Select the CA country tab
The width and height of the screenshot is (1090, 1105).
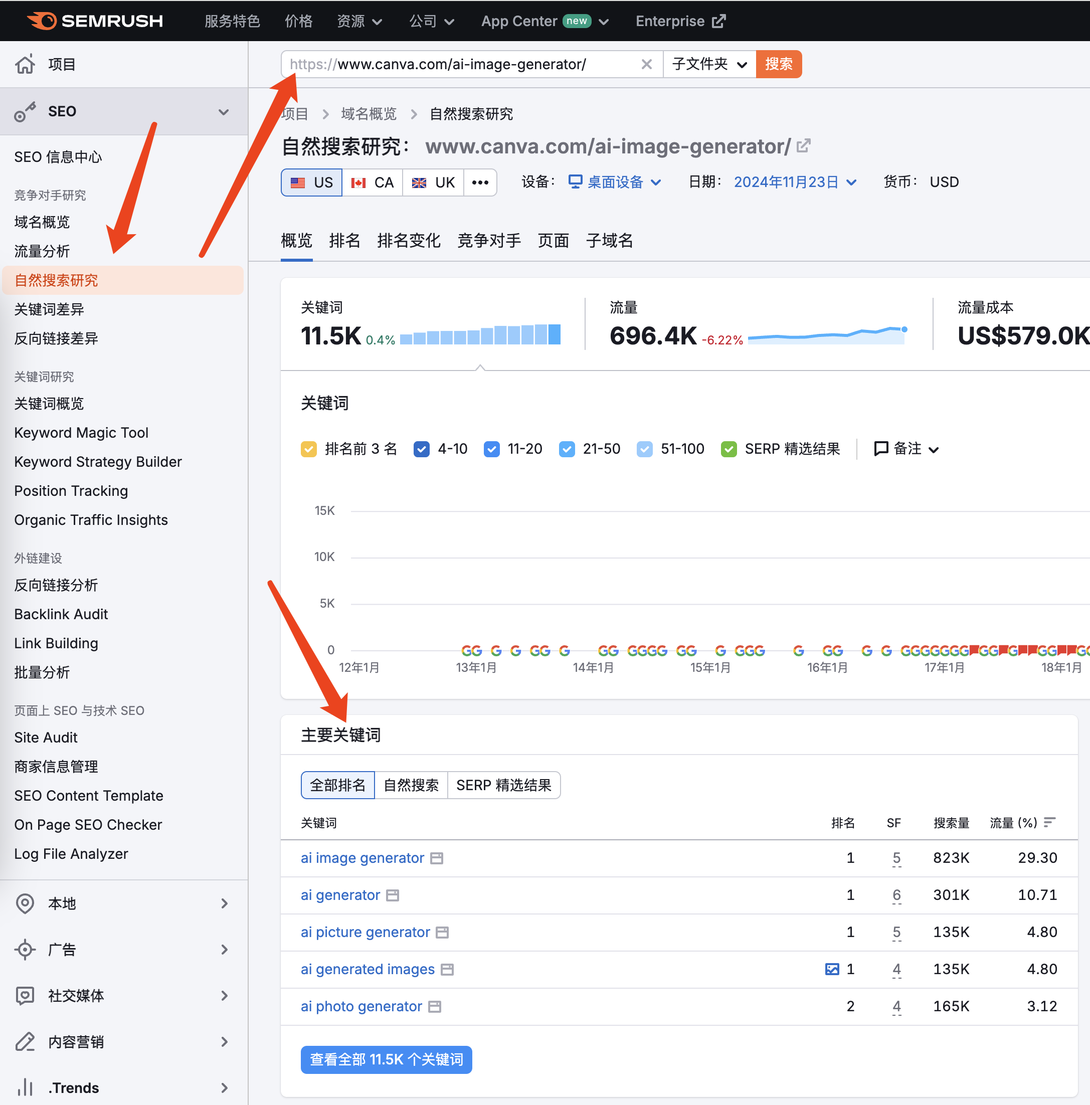(373, 182)
